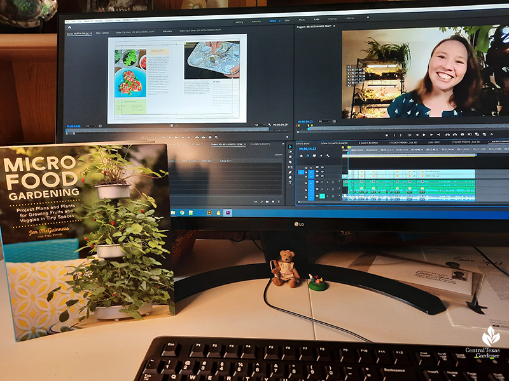Select the Track Select Forward tool

pyautogui.click(x=290, y=152)
